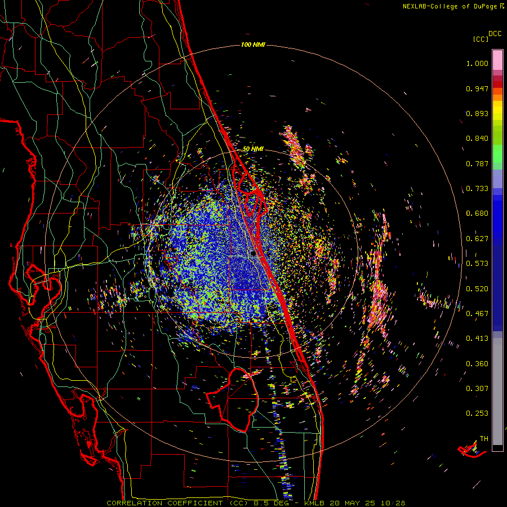Pick the gray band on the color bar
The width and height of the screenshot is (507, 507).
click(497, 392)
